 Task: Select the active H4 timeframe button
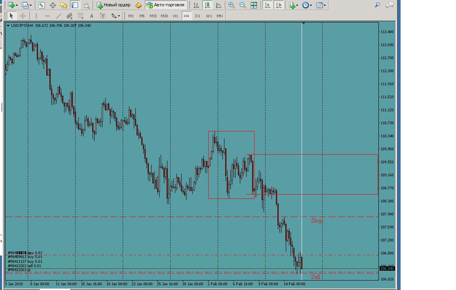pyautogui.click(x=186, y=16)
